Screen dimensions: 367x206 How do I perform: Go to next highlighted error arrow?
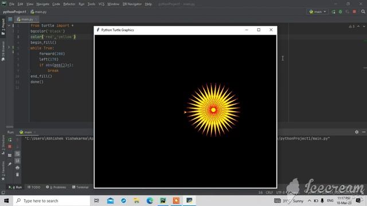point(364,26)
